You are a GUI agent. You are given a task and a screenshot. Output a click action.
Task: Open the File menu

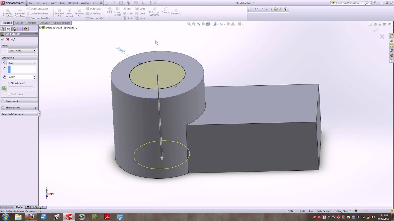coord(31,3)
